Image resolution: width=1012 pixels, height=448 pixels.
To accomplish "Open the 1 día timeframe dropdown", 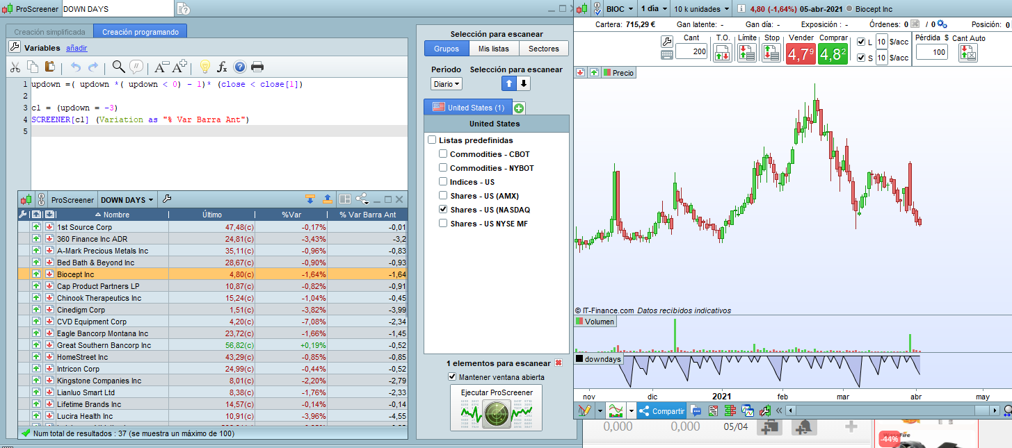I will point(652,9).
